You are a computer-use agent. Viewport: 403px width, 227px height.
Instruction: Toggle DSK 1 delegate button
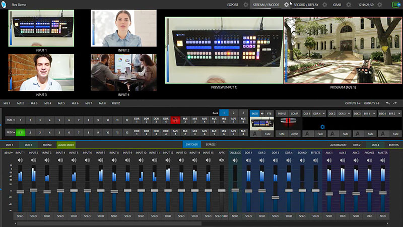tap(306, 113)
